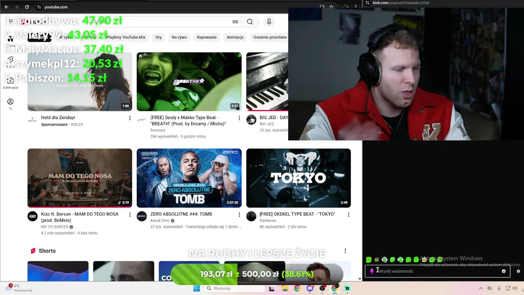The height and width of the screenshot is (295, 524).
Task: Click the BIG JED channel avatar
Action: pyautogui.click(x=251, y=120)
